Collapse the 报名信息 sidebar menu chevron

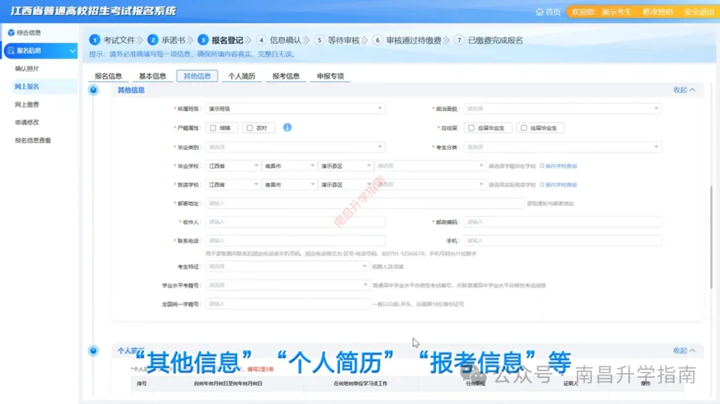[73, 51]
